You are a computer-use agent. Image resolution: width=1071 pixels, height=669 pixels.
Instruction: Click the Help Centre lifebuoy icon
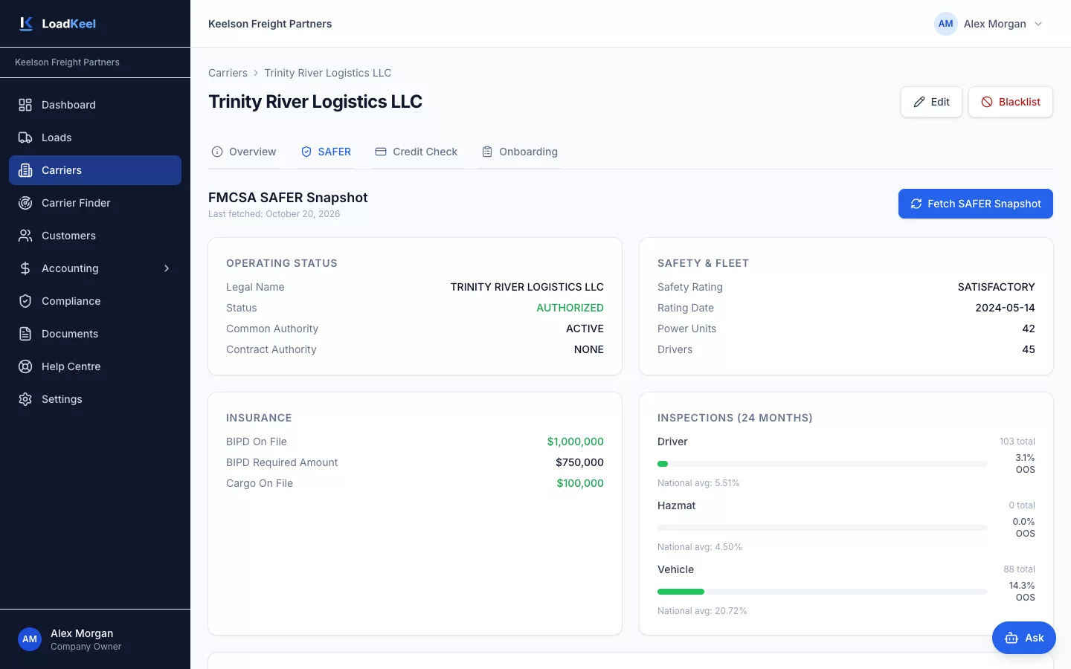(x=25, y=366)
